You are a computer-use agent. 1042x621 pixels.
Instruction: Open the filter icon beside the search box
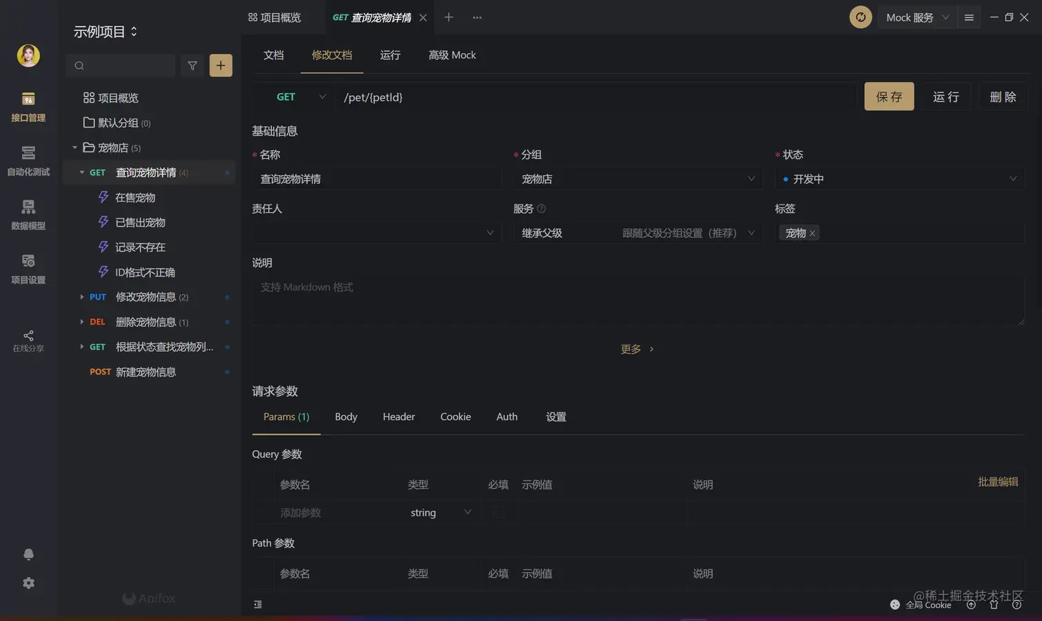point(192,65)
